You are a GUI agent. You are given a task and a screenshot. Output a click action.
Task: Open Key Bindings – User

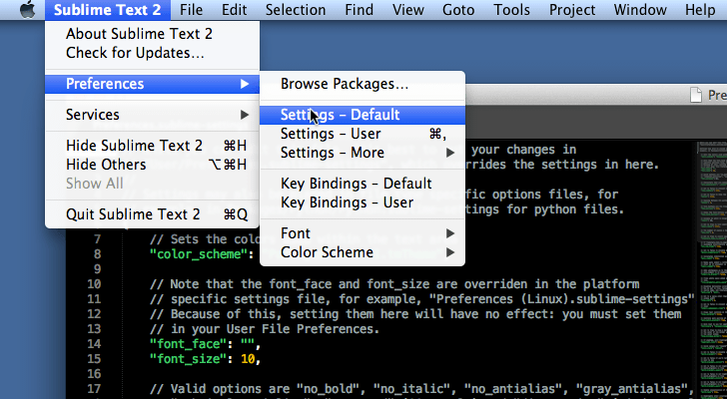point(363,202)
